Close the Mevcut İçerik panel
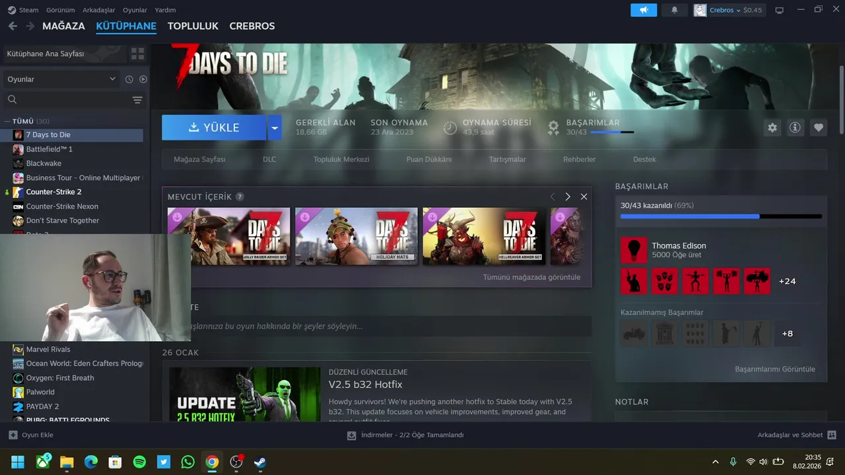 (x=584, y=197)
